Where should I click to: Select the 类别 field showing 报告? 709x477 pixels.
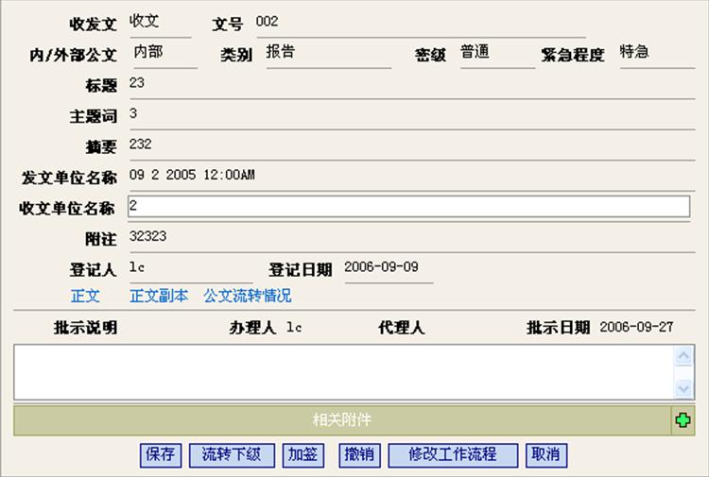tap(326, 54)
